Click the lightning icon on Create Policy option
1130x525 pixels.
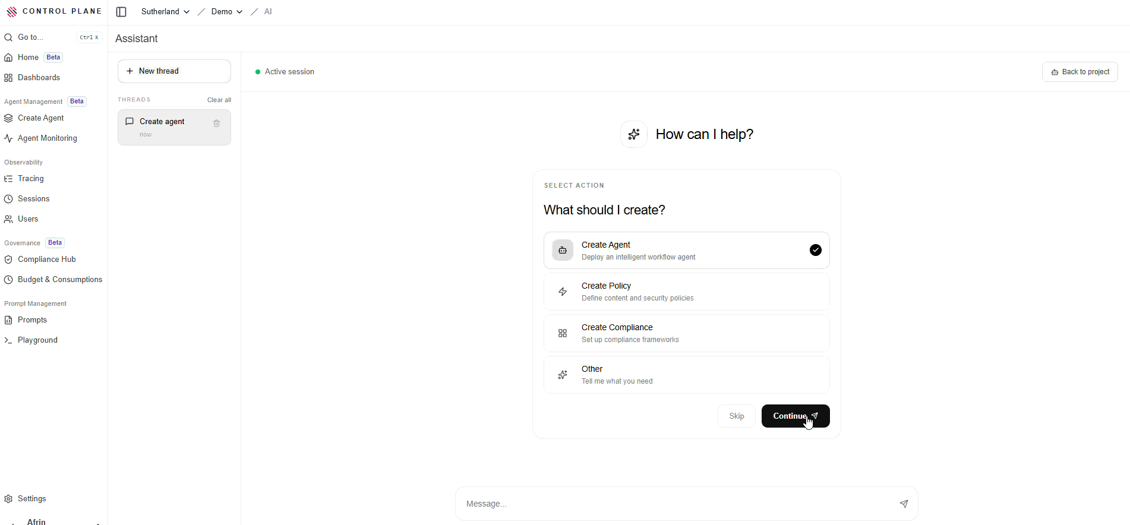pyautogui.click(x=563, y=292)
